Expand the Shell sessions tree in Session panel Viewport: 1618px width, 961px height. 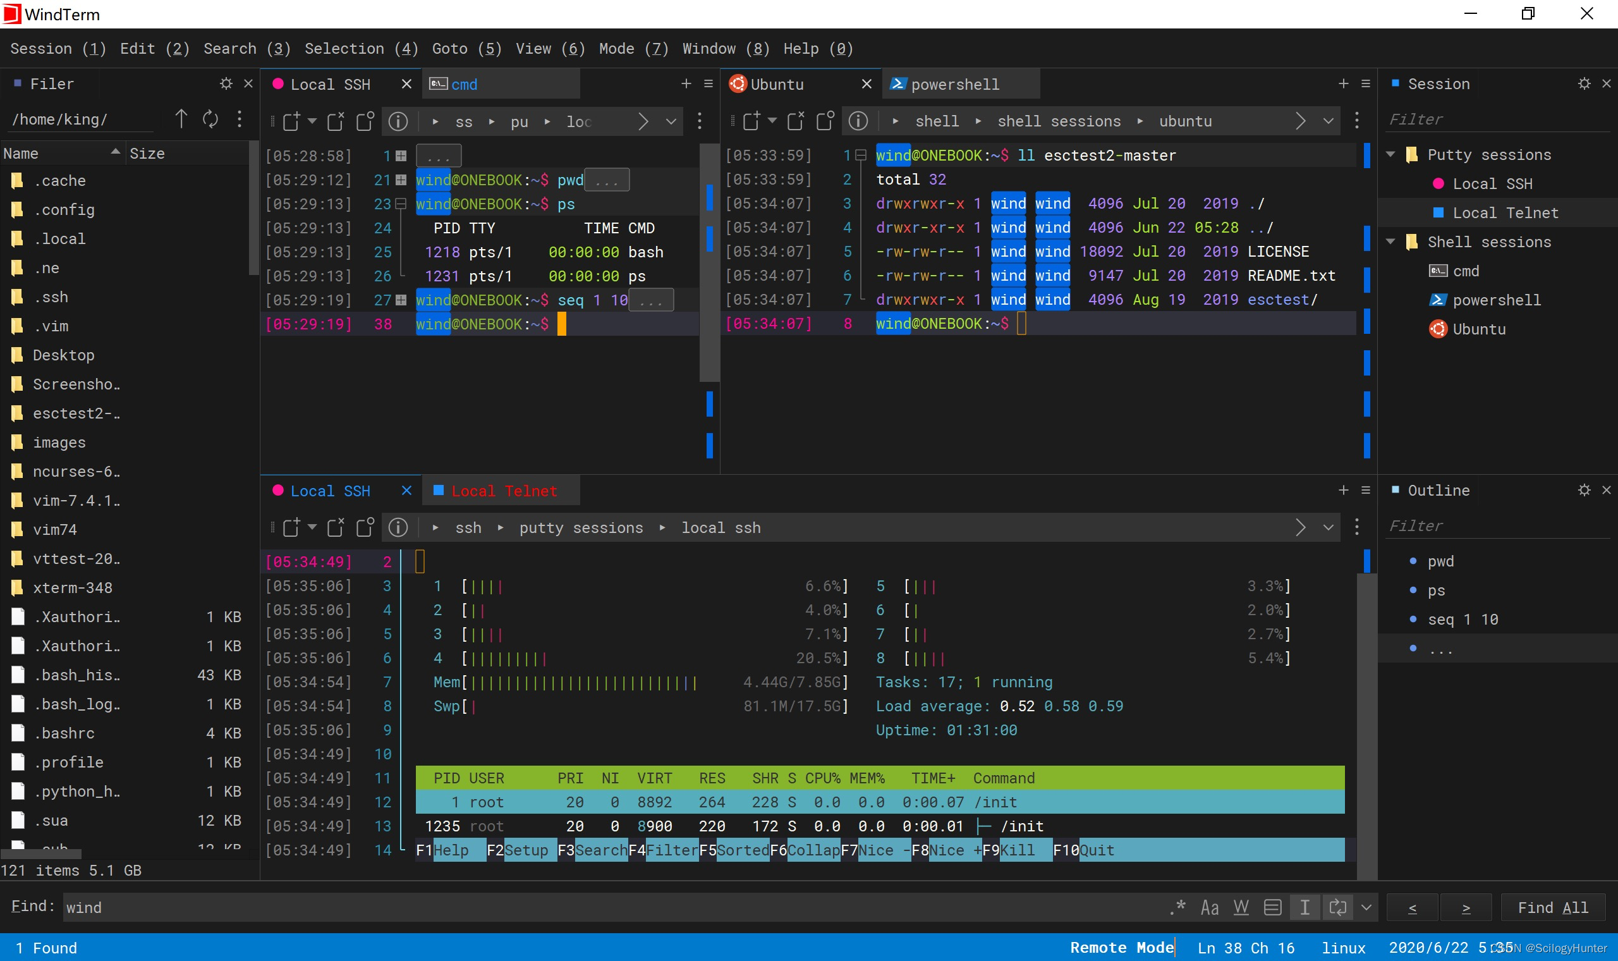click(x=1397, y=242)
